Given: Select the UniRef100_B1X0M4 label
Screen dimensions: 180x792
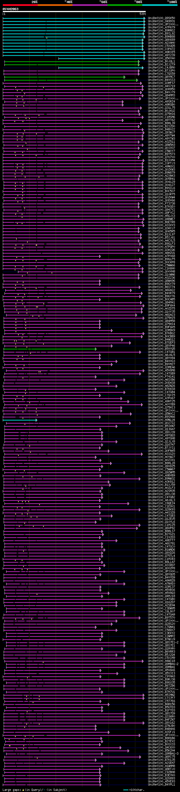Looking at the screenshot, I should pyautogui.click(x=161, y=160).
